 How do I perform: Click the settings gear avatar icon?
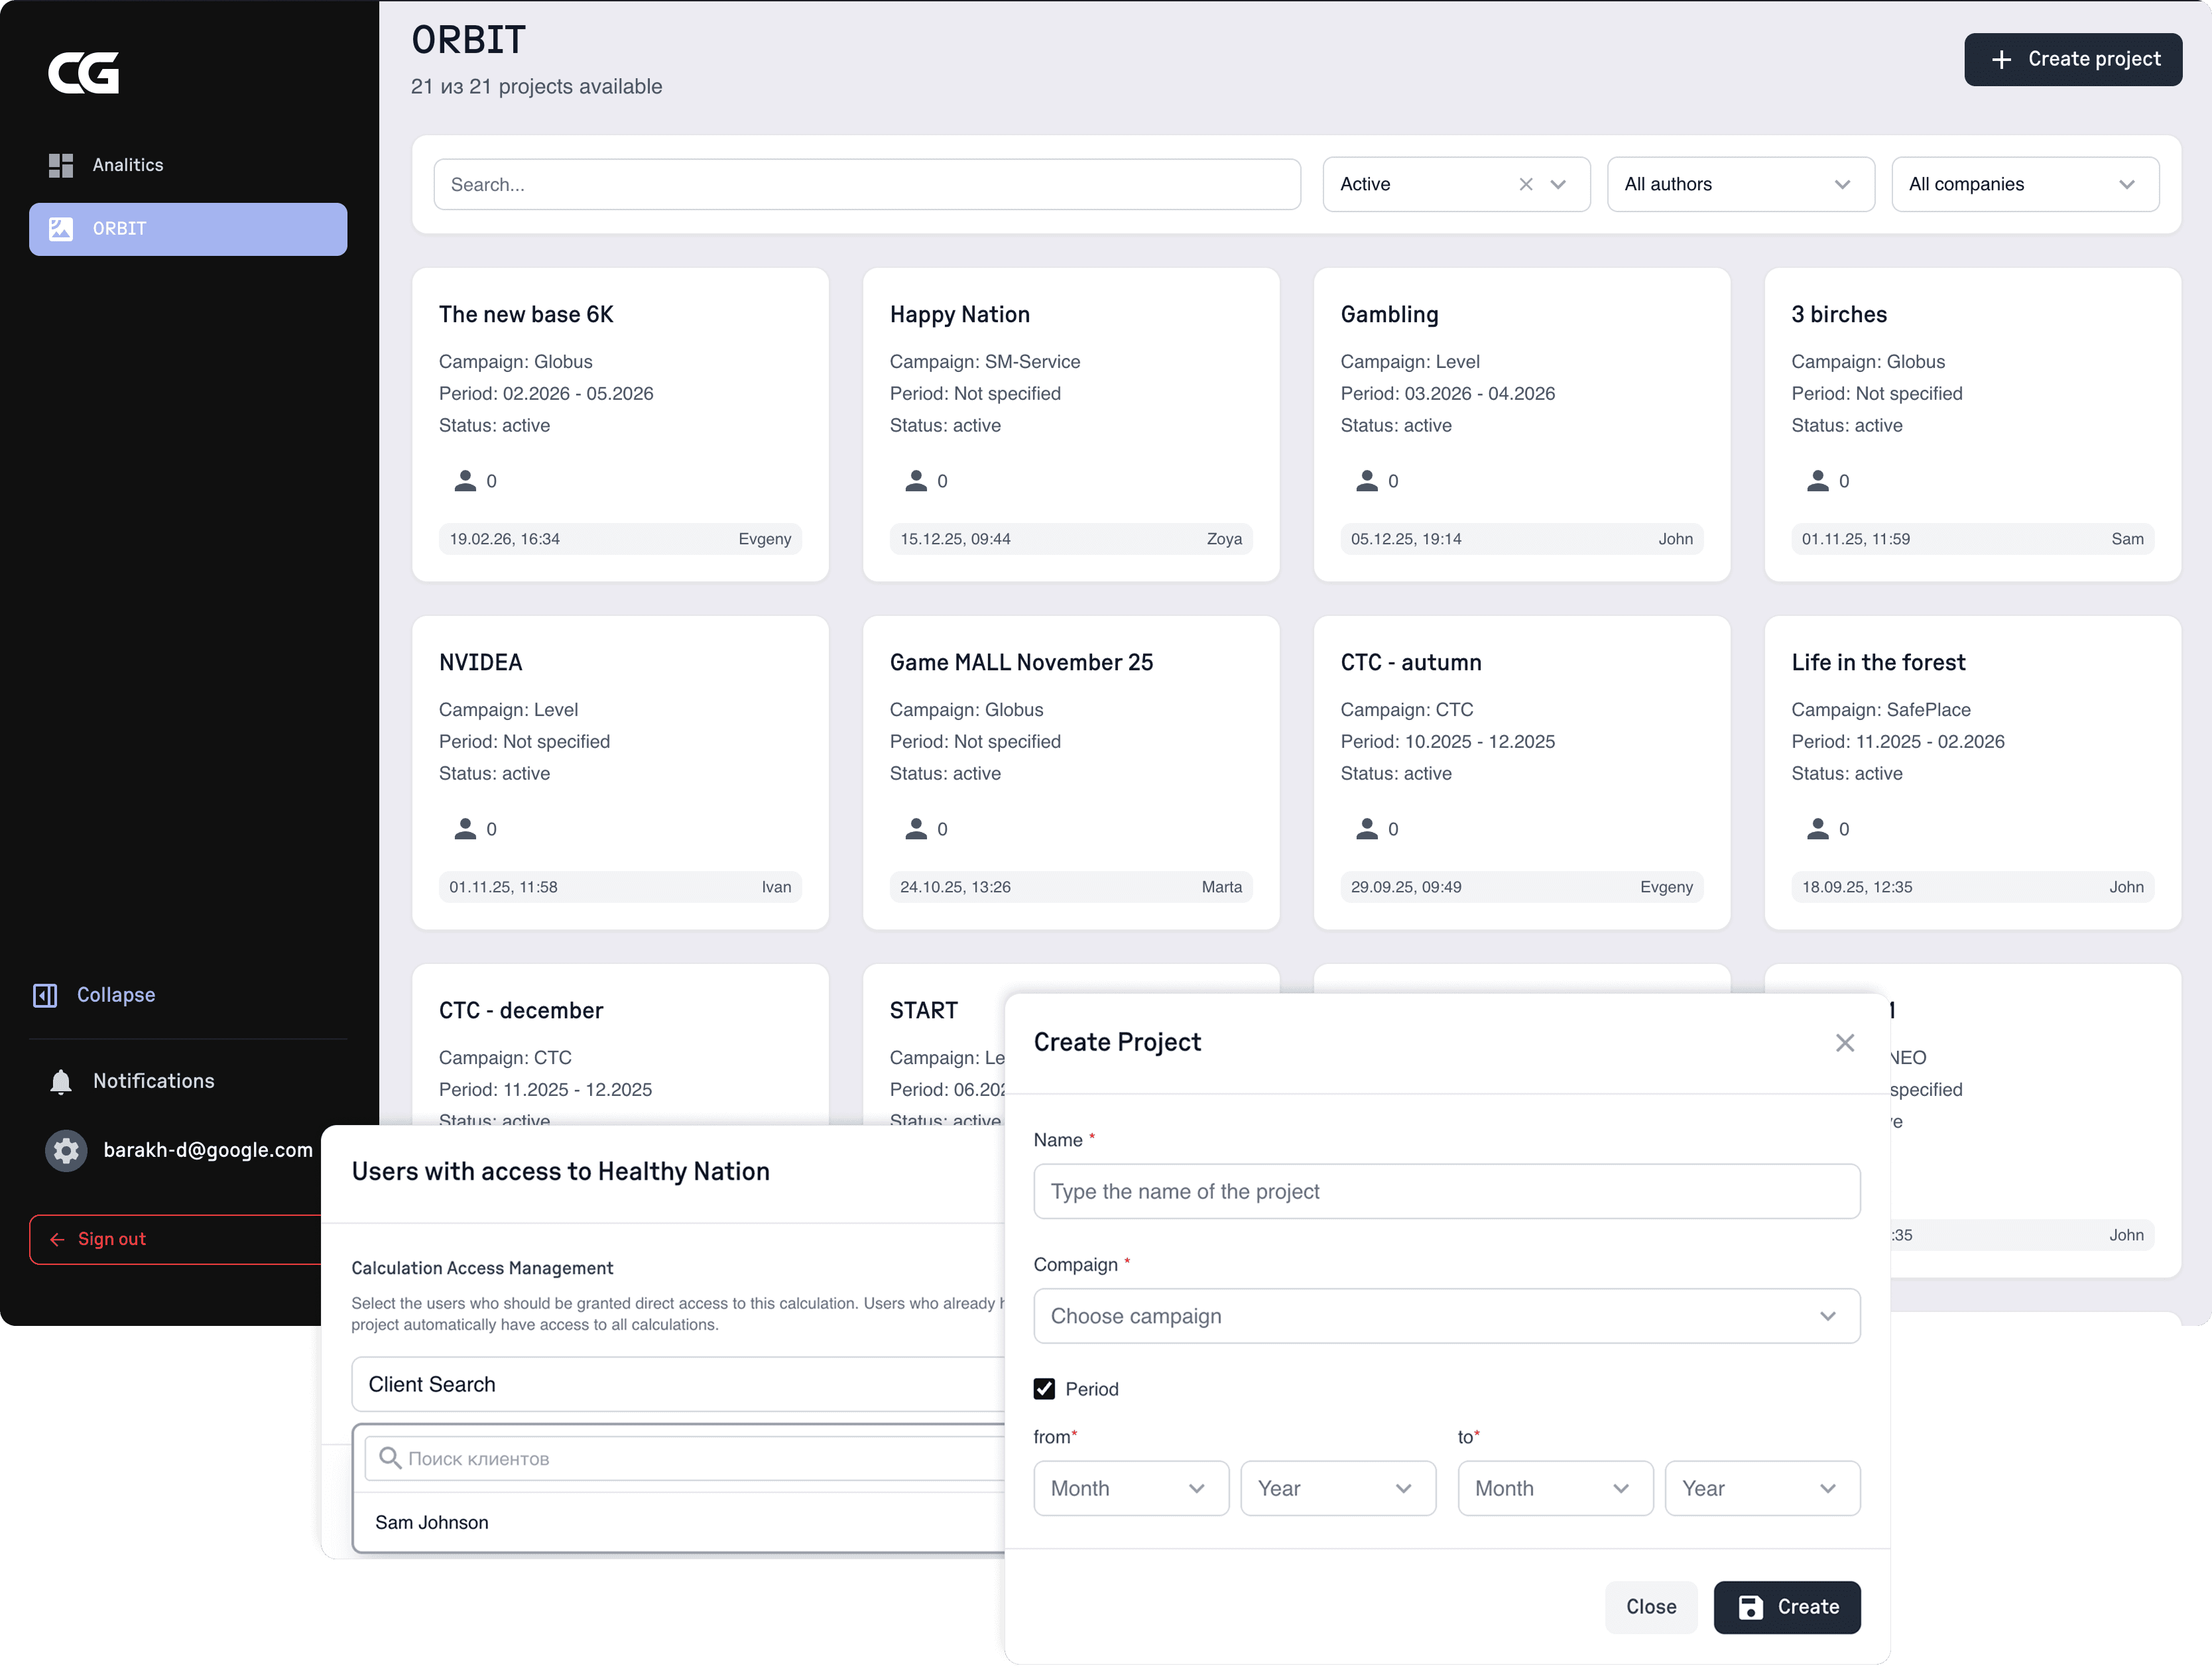(66, 1151)
